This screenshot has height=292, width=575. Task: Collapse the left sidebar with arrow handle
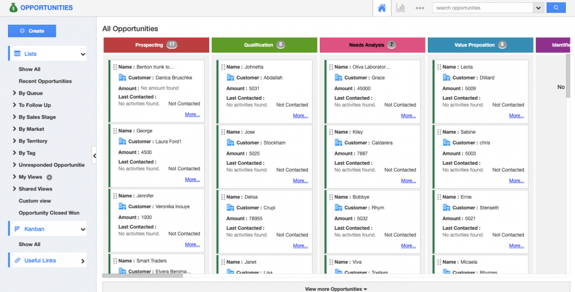click(94, 155)
